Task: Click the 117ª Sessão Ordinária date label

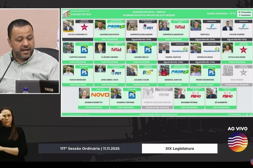Action: click(90, 149)
